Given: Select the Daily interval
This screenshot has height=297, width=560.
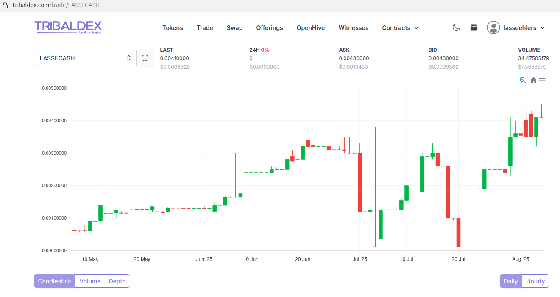Looking at the screenshot, I should (x=511, y=281).
